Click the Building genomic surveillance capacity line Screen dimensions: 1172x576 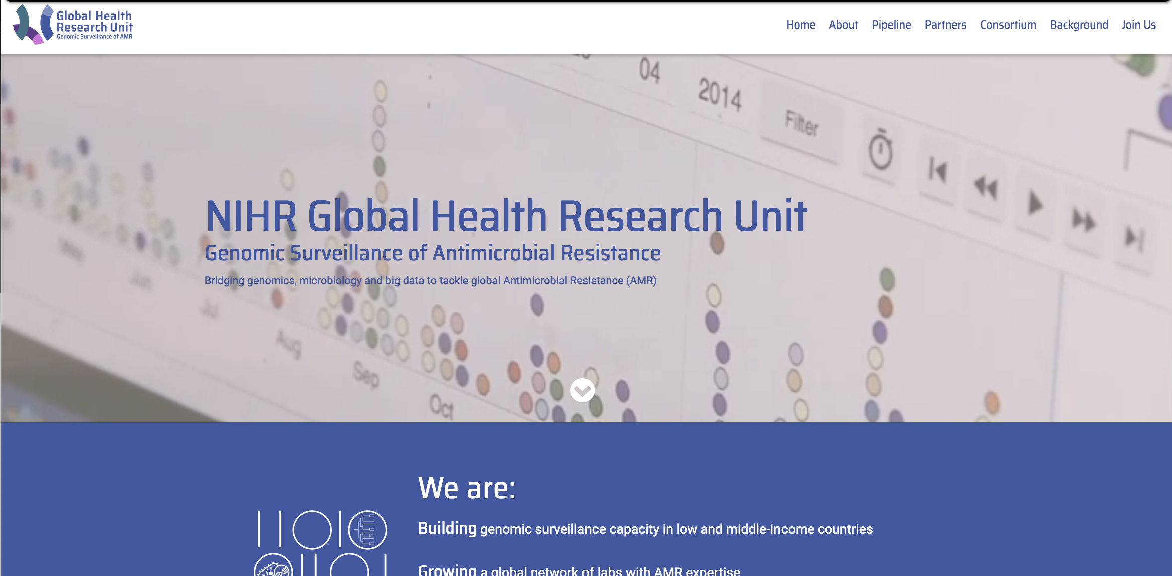(x=645, y=529)
